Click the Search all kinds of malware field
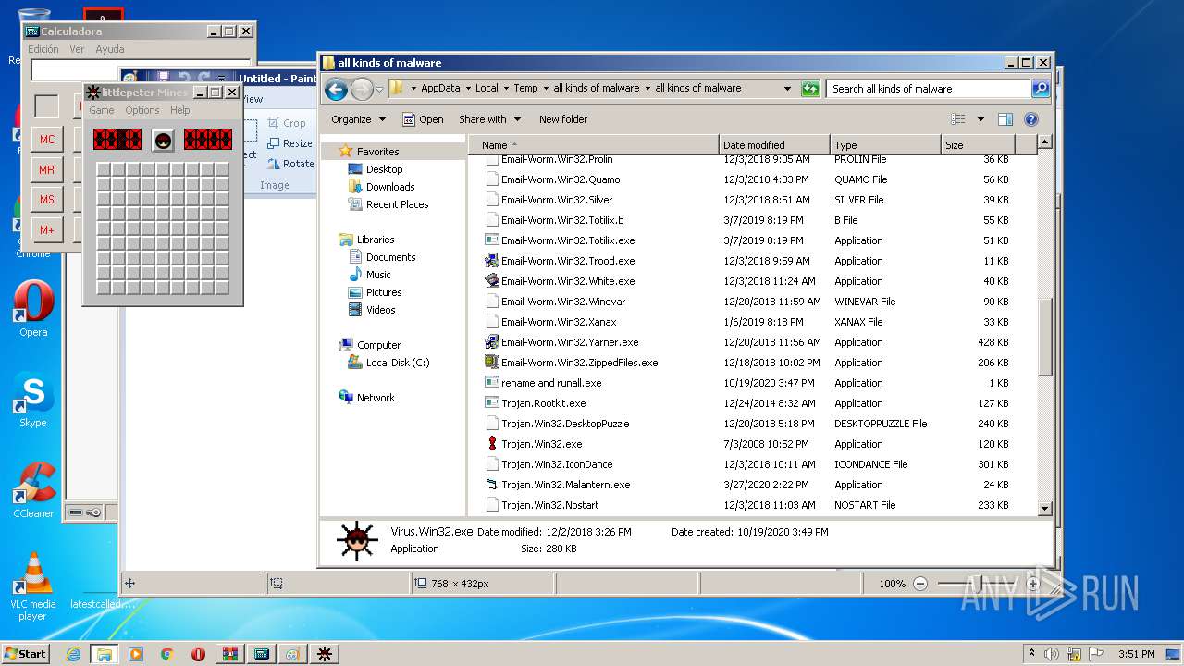 pos(928,89)
